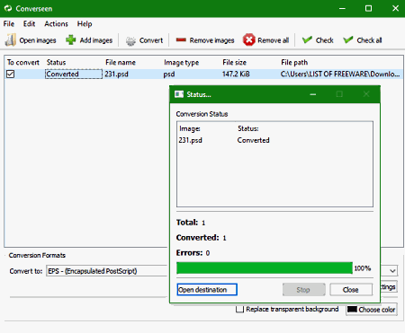405x333 pixels.
Task: Click the Errors: 0 label
Action: coord(193,253)
